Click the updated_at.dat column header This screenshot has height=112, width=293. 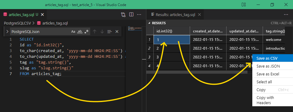pyautogui.click(x=244, y=31)
